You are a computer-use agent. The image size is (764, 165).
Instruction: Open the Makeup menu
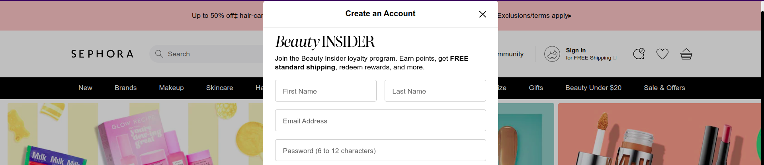click(x=171, y=88)
